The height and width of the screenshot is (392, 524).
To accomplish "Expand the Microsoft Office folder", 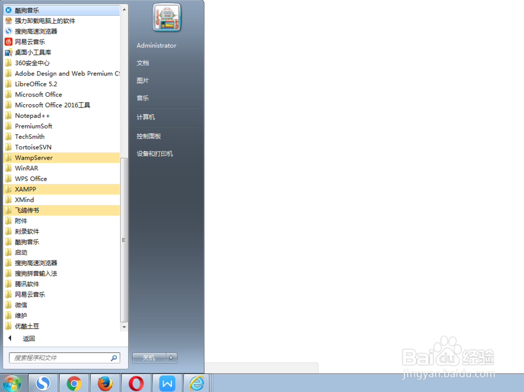I will 61,94.
